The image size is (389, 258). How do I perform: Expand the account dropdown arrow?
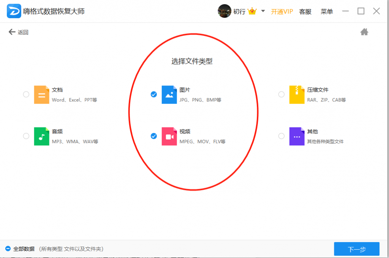263,11
